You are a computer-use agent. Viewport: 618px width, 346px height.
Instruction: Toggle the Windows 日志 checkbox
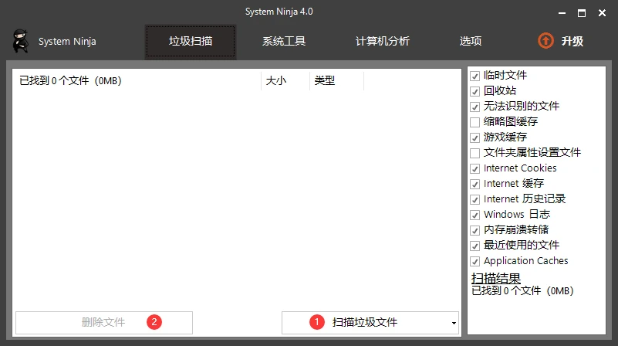pyautogui.click(x=475, y=215)
